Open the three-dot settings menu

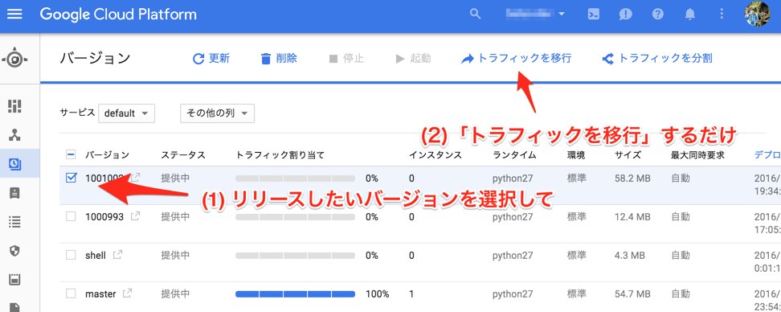[x=722, y=14]
